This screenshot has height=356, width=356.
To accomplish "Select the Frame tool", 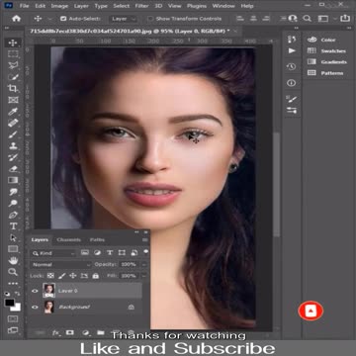I will coord(13,100).
